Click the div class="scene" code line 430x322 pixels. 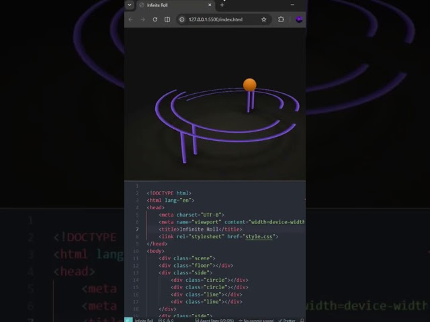tap(187, 258)
